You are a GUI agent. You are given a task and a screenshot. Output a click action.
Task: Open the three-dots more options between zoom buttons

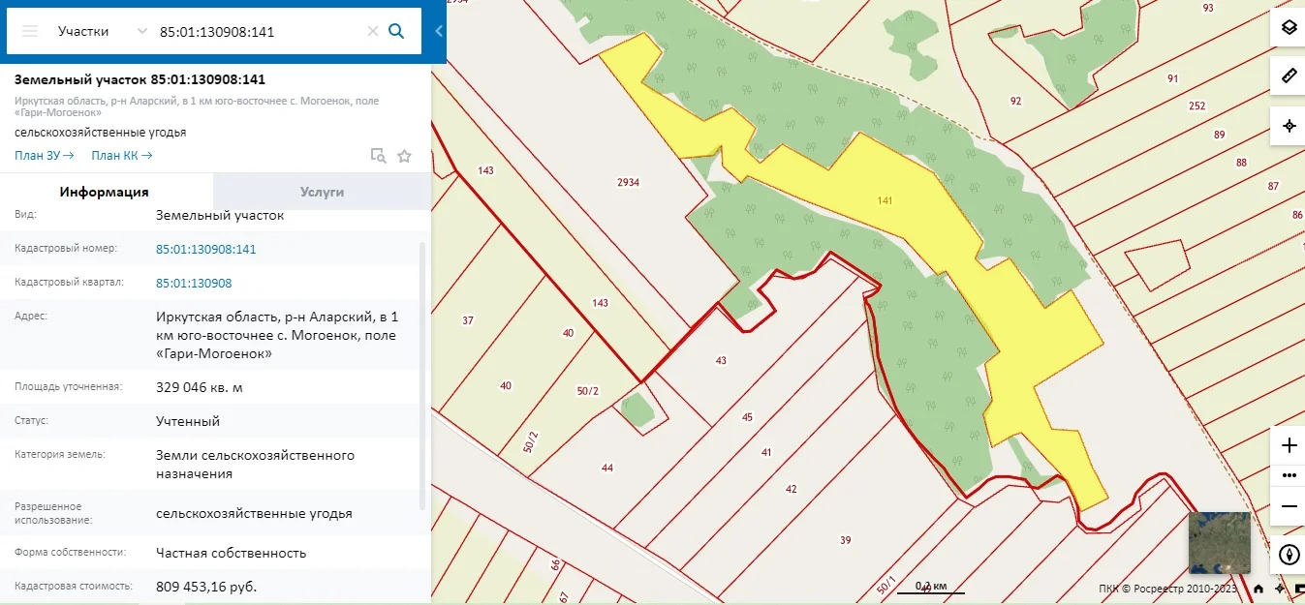click(1289, 475)
